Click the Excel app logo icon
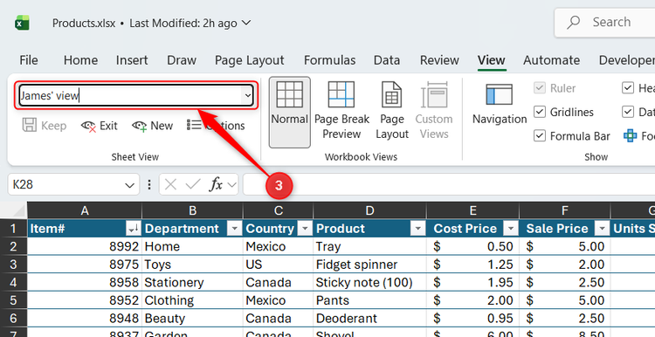 (x=22, y=23)
